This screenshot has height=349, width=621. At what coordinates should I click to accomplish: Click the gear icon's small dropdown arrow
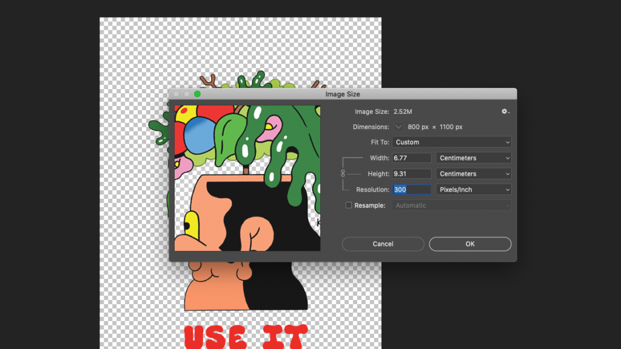pyautogui.click(x=509, y=113)
